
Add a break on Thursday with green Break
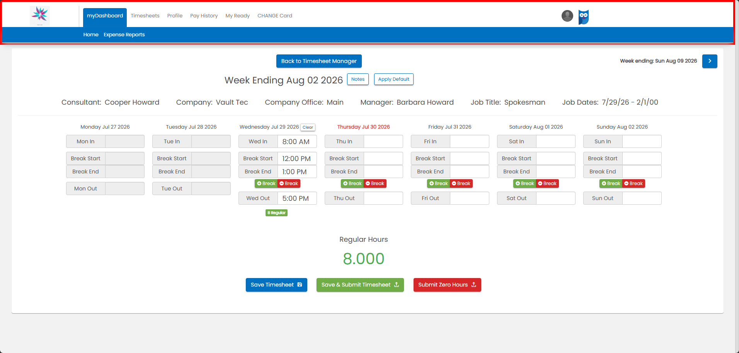point(352,183)
